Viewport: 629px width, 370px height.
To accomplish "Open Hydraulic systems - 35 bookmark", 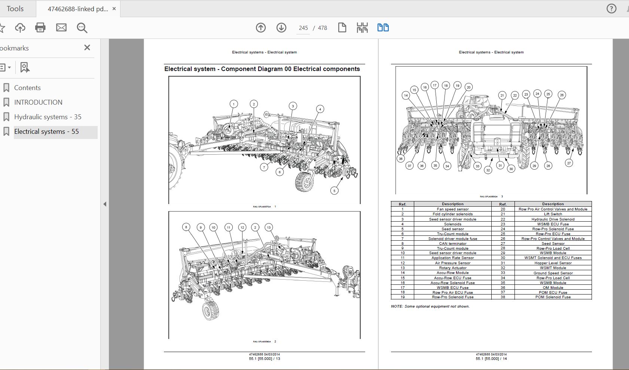I will 48,117.
